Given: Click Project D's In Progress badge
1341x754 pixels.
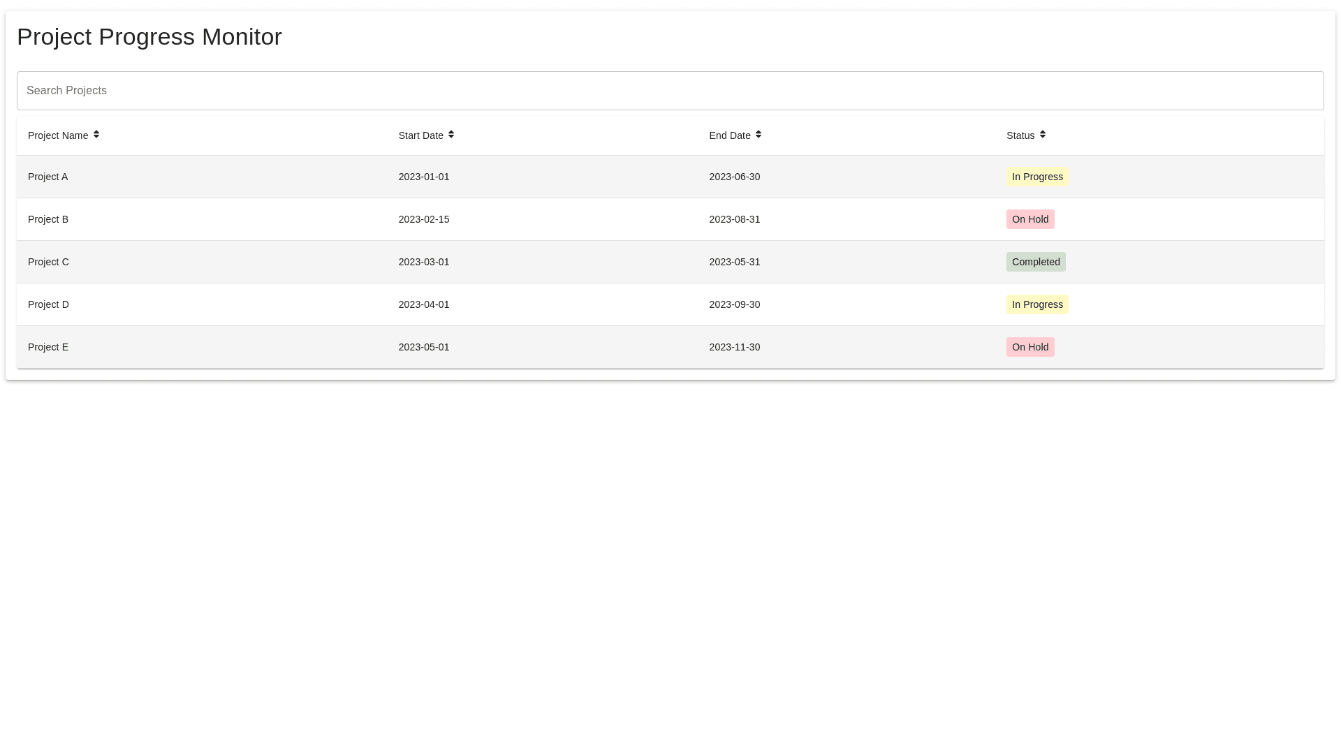Looking at the screenshot, I should click(1036, 304).
